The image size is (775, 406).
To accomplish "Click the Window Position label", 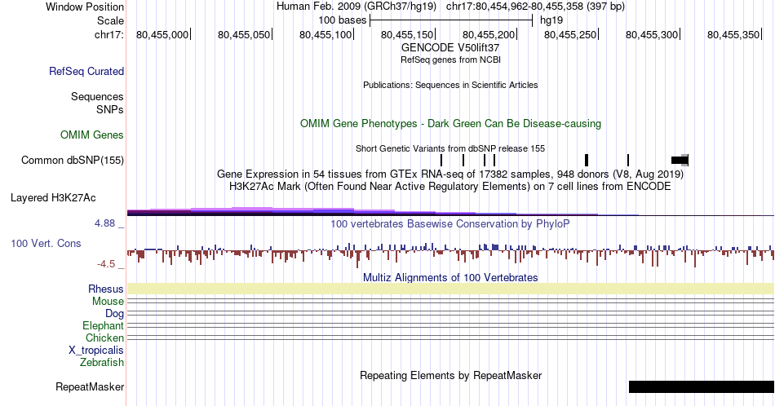I will click(x=85, y=7).
